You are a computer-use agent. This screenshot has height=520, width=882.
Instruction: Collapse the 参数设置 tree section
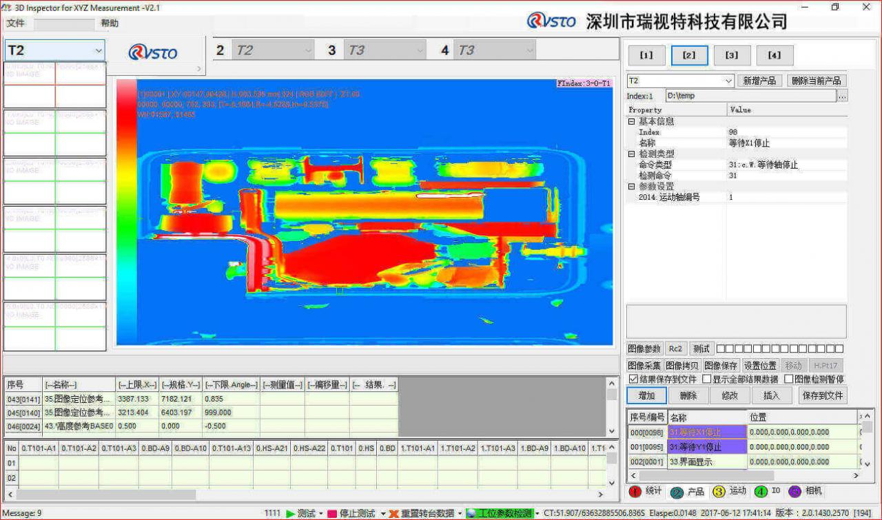point(631,186)
